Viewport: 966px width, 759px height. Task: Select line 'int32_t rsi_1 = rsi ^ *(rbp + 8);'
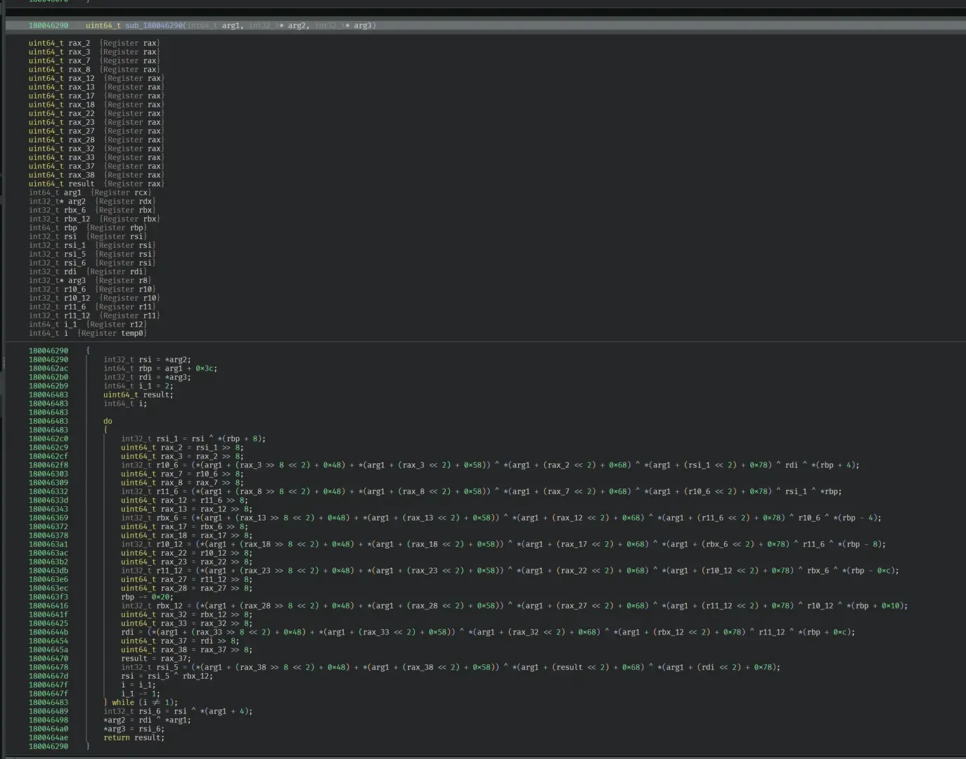193,439
